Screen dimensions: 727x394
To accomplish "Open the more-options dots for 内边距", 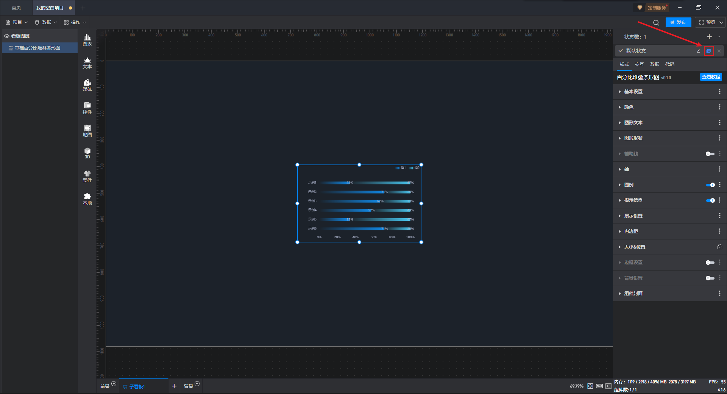I will 719,231.
